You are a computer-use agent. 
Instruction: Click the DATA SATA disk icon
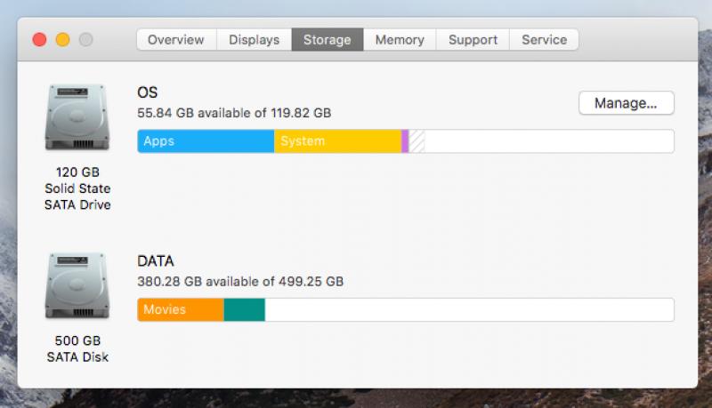tap(77, 285)
